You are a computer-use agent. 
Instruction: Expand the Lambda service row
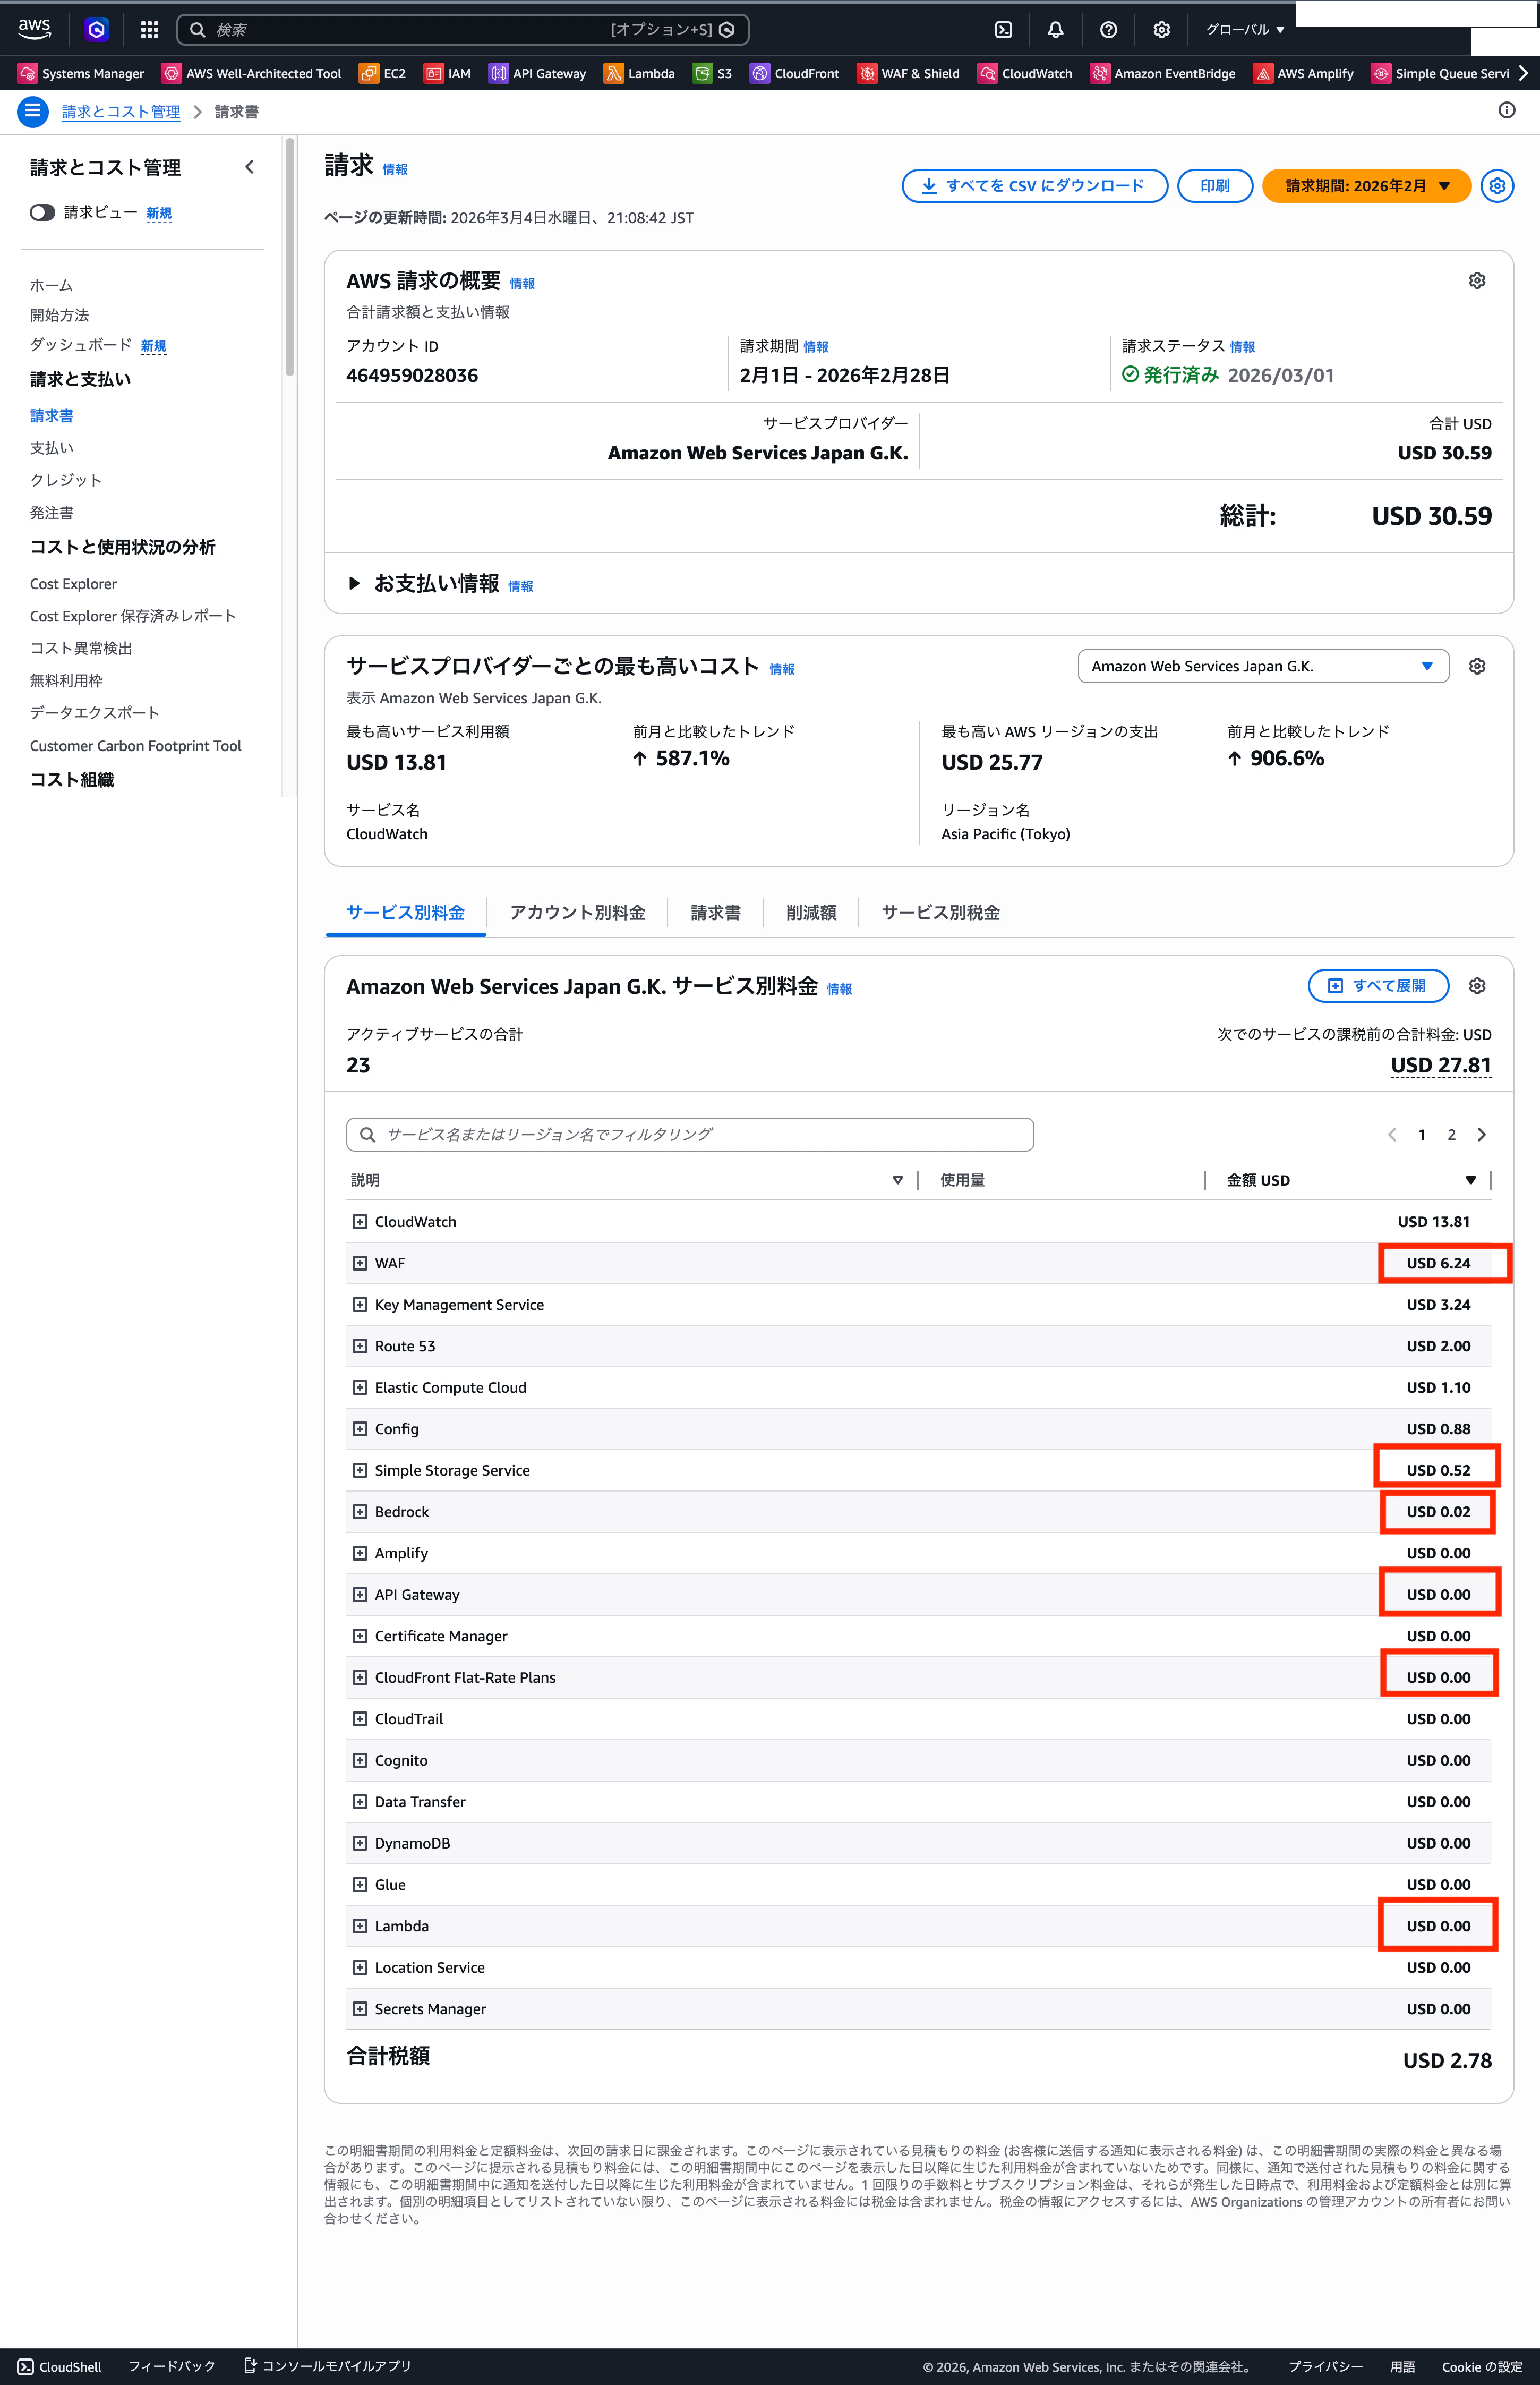[360, 1926]
